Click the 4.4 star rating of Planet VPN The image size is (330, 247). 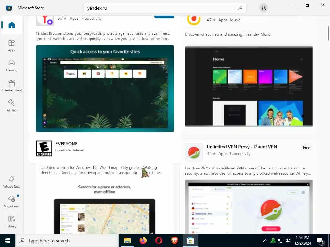211,153
